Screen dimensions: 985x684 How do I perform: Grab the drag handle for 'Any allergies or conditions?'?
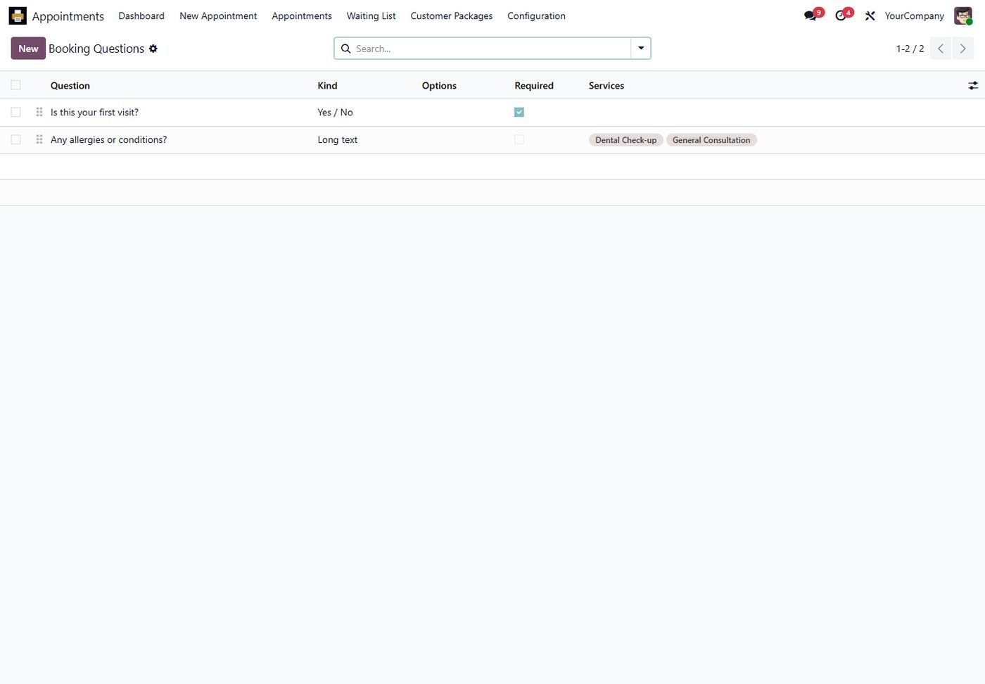[x=39, y=140]
